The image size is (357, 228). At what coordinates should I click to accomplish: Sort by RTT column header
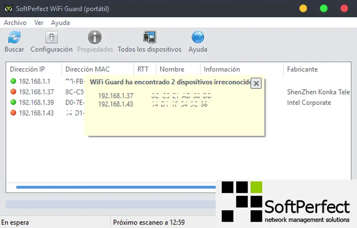pyautogui.click(x=143, y=69)
